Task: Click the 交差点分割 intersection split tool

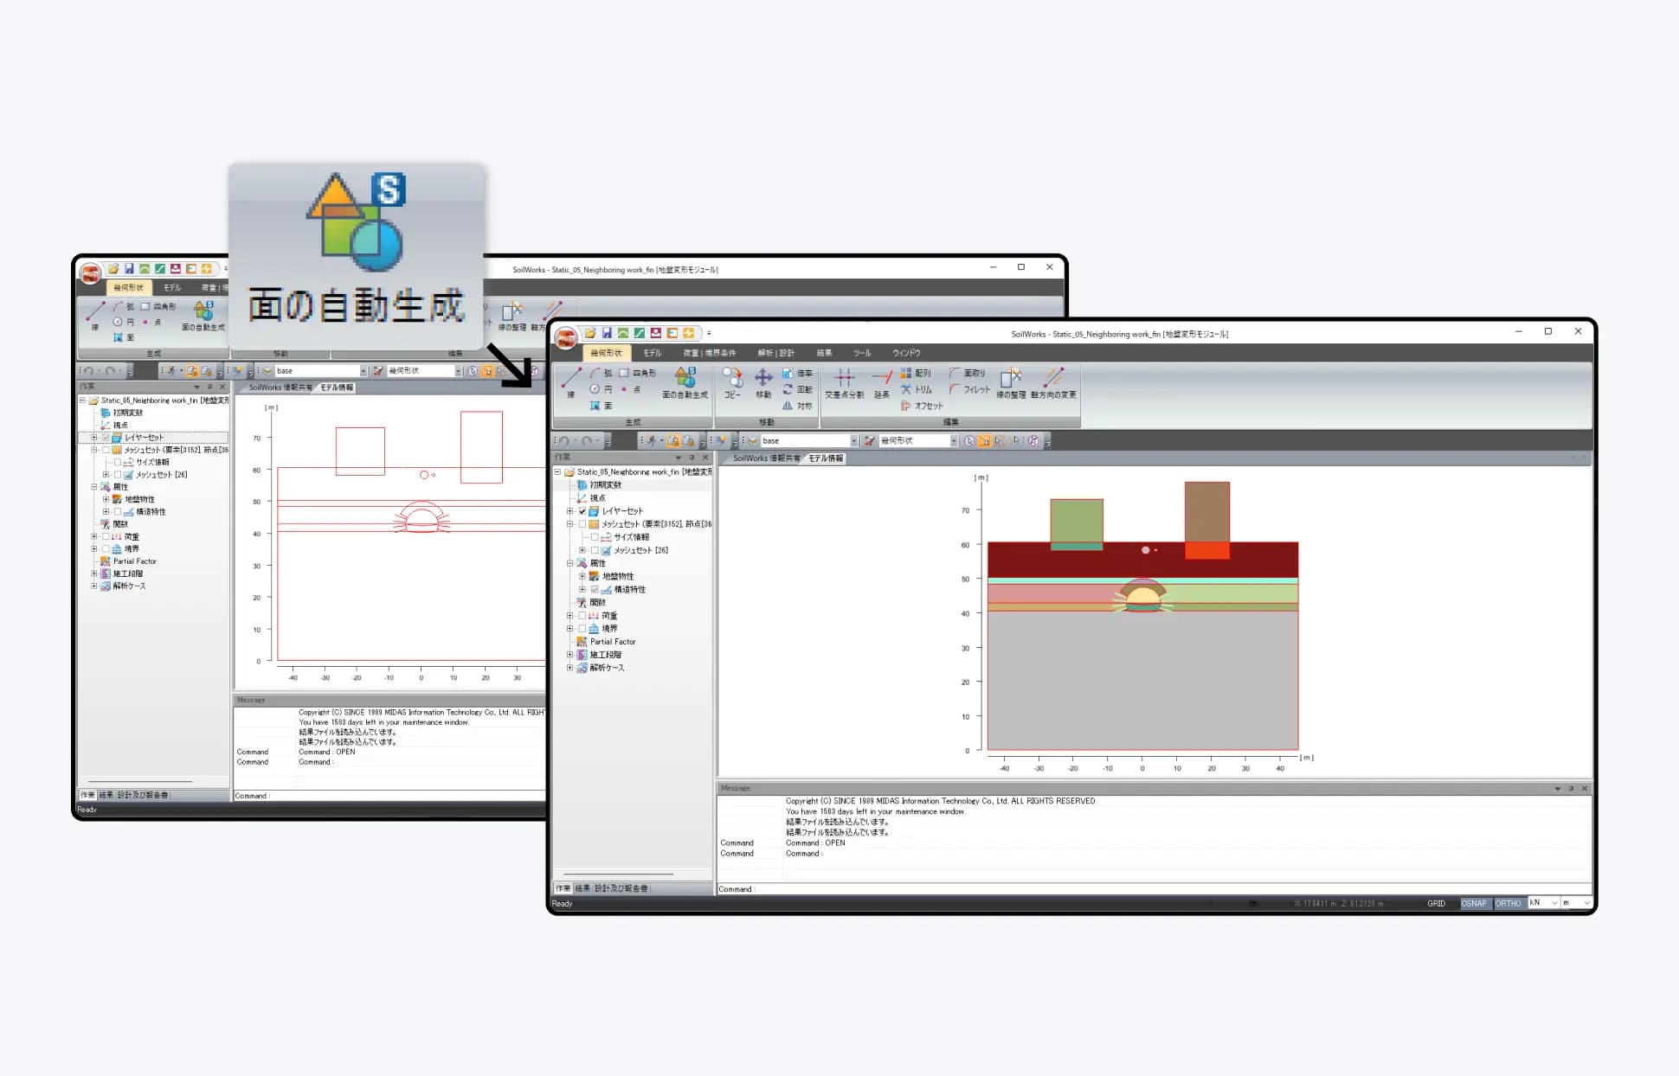Action: 844,383
